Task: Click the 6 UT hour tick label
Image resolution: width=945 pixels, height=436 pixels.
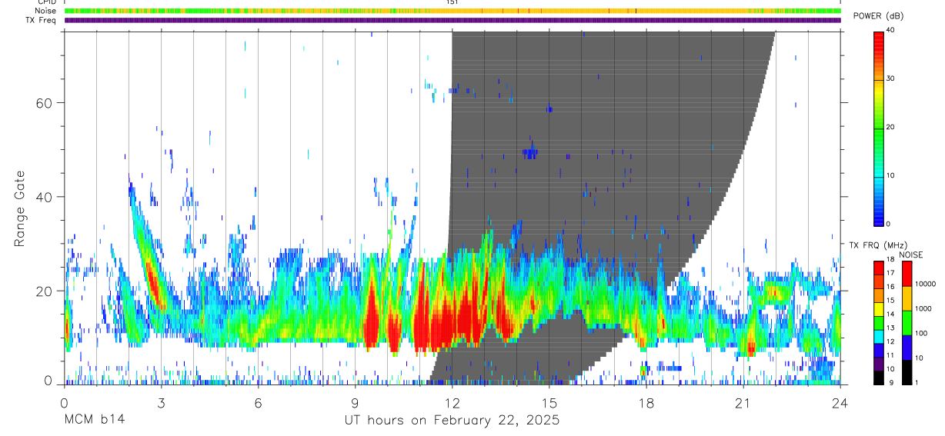Action: 258,404
